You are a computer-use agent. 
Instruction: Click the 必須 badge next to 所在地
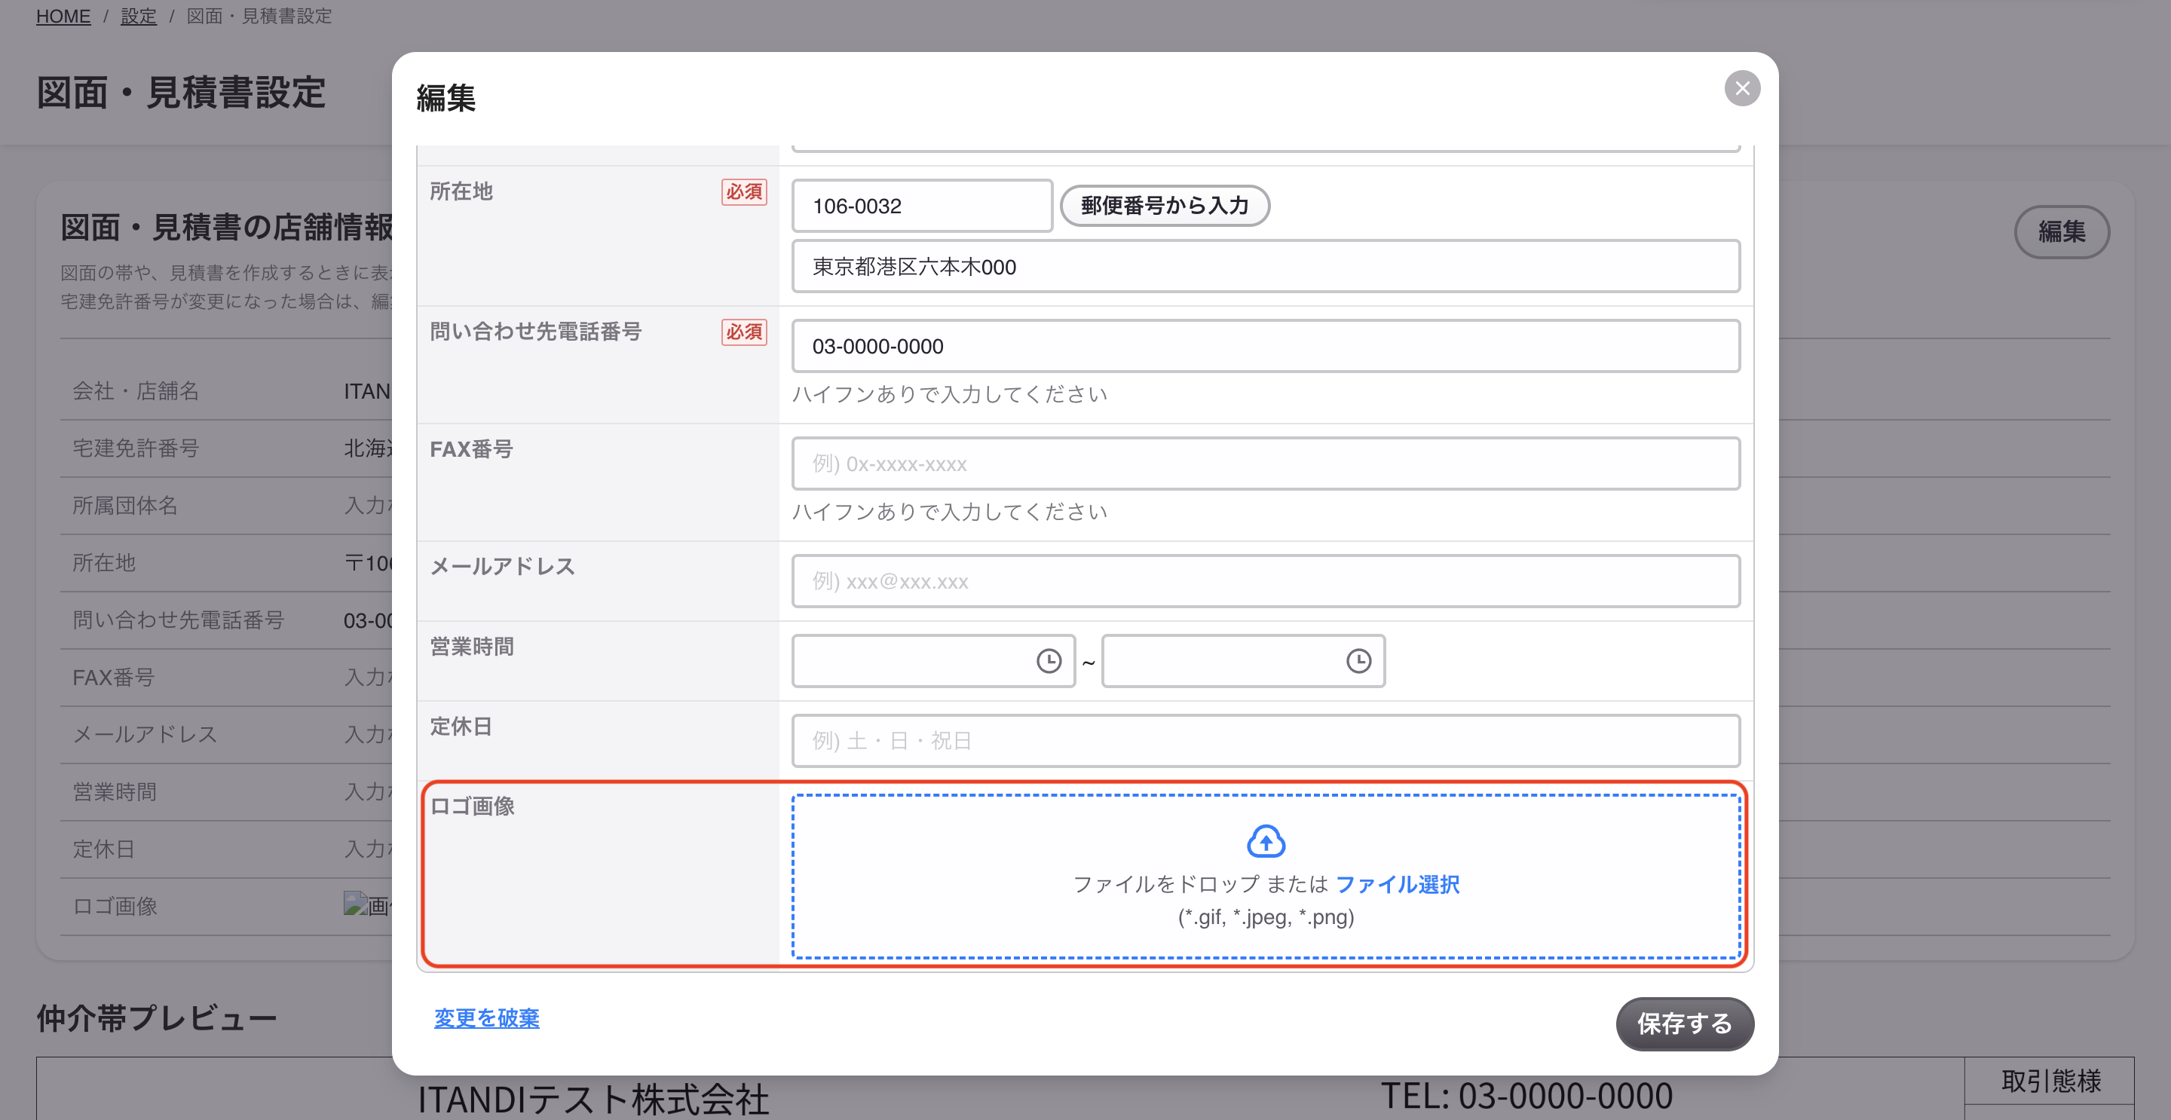744,192
